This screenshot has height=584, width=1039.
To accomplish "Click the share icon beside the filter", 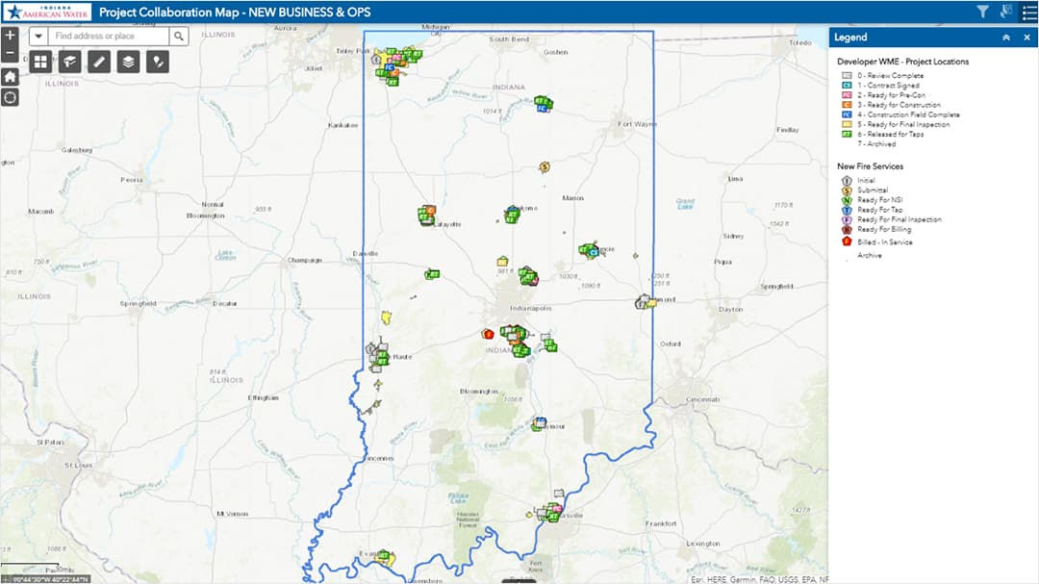I will 1004,12.
